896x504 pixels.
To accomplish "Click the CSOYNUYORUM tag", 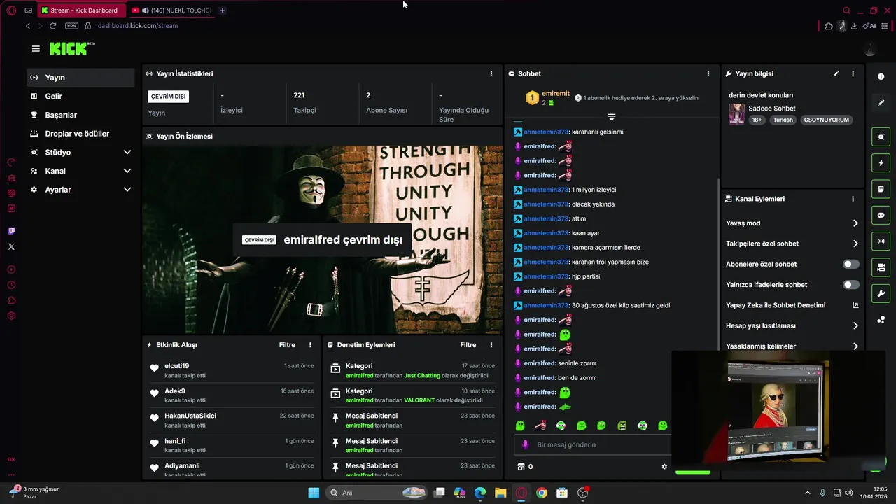I will 827,120.
